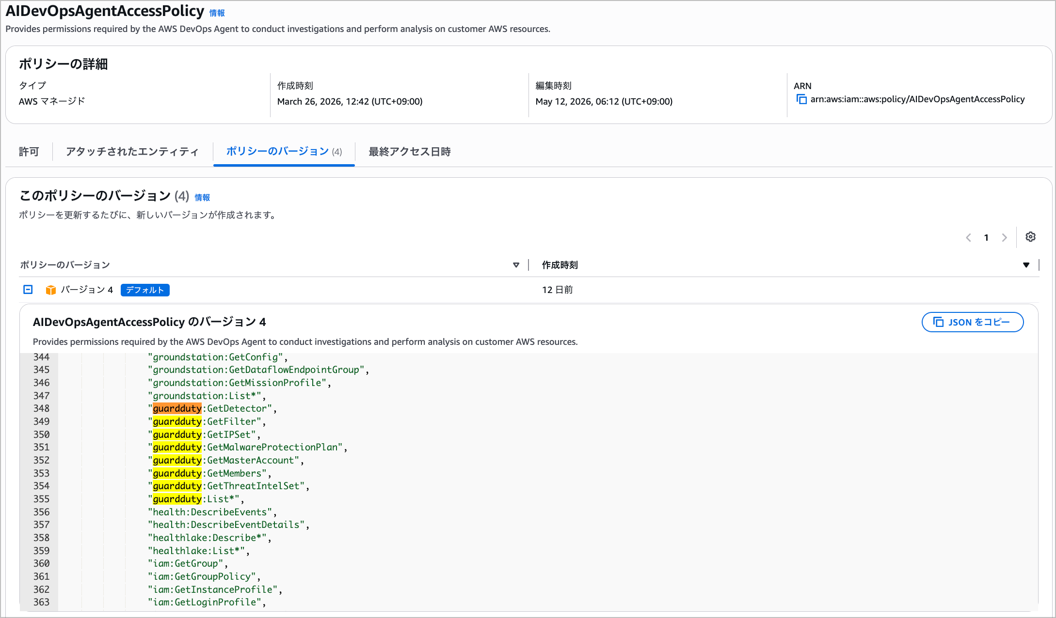Click the "healthlake:List*" line

pos(199,551)
